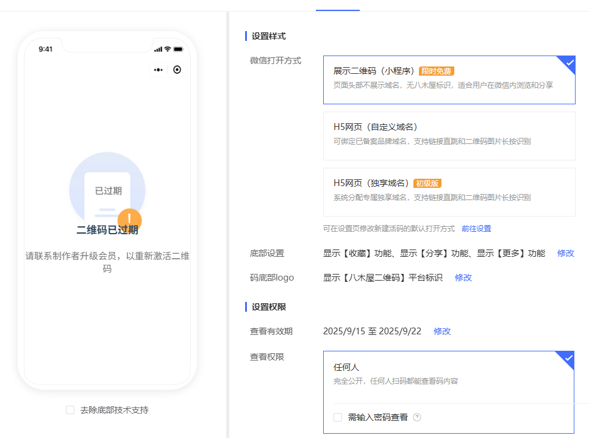Click the 设置样式 section heading
The width and height of the screenshot is (589, 438).
pyautogui.click(x=268, y=36)
